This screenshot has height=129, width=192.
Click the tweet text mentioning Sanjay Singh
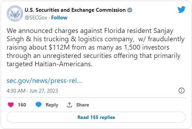[95, 47]
